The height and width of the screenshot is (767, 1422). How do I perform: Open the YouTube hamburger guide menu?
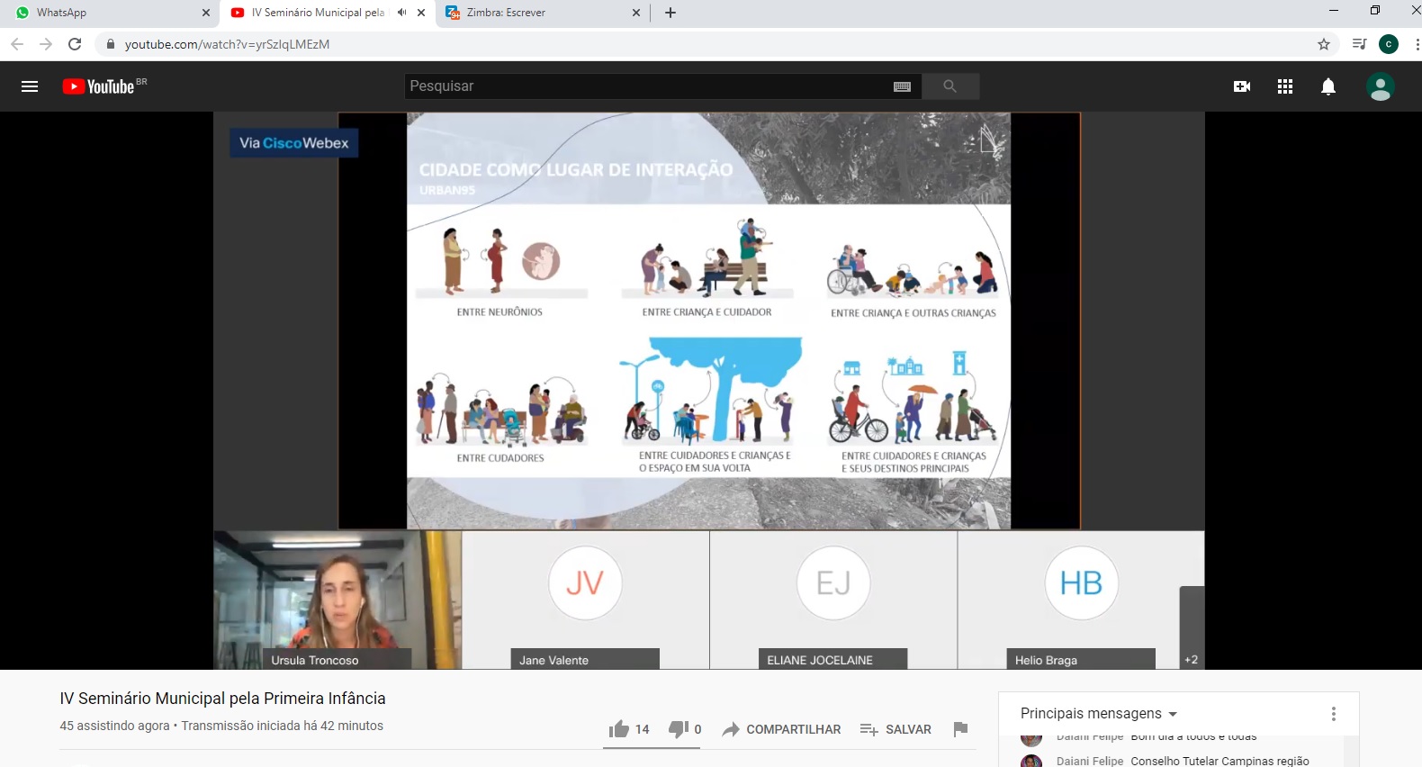pyautogui.click(x=30, y=86)
